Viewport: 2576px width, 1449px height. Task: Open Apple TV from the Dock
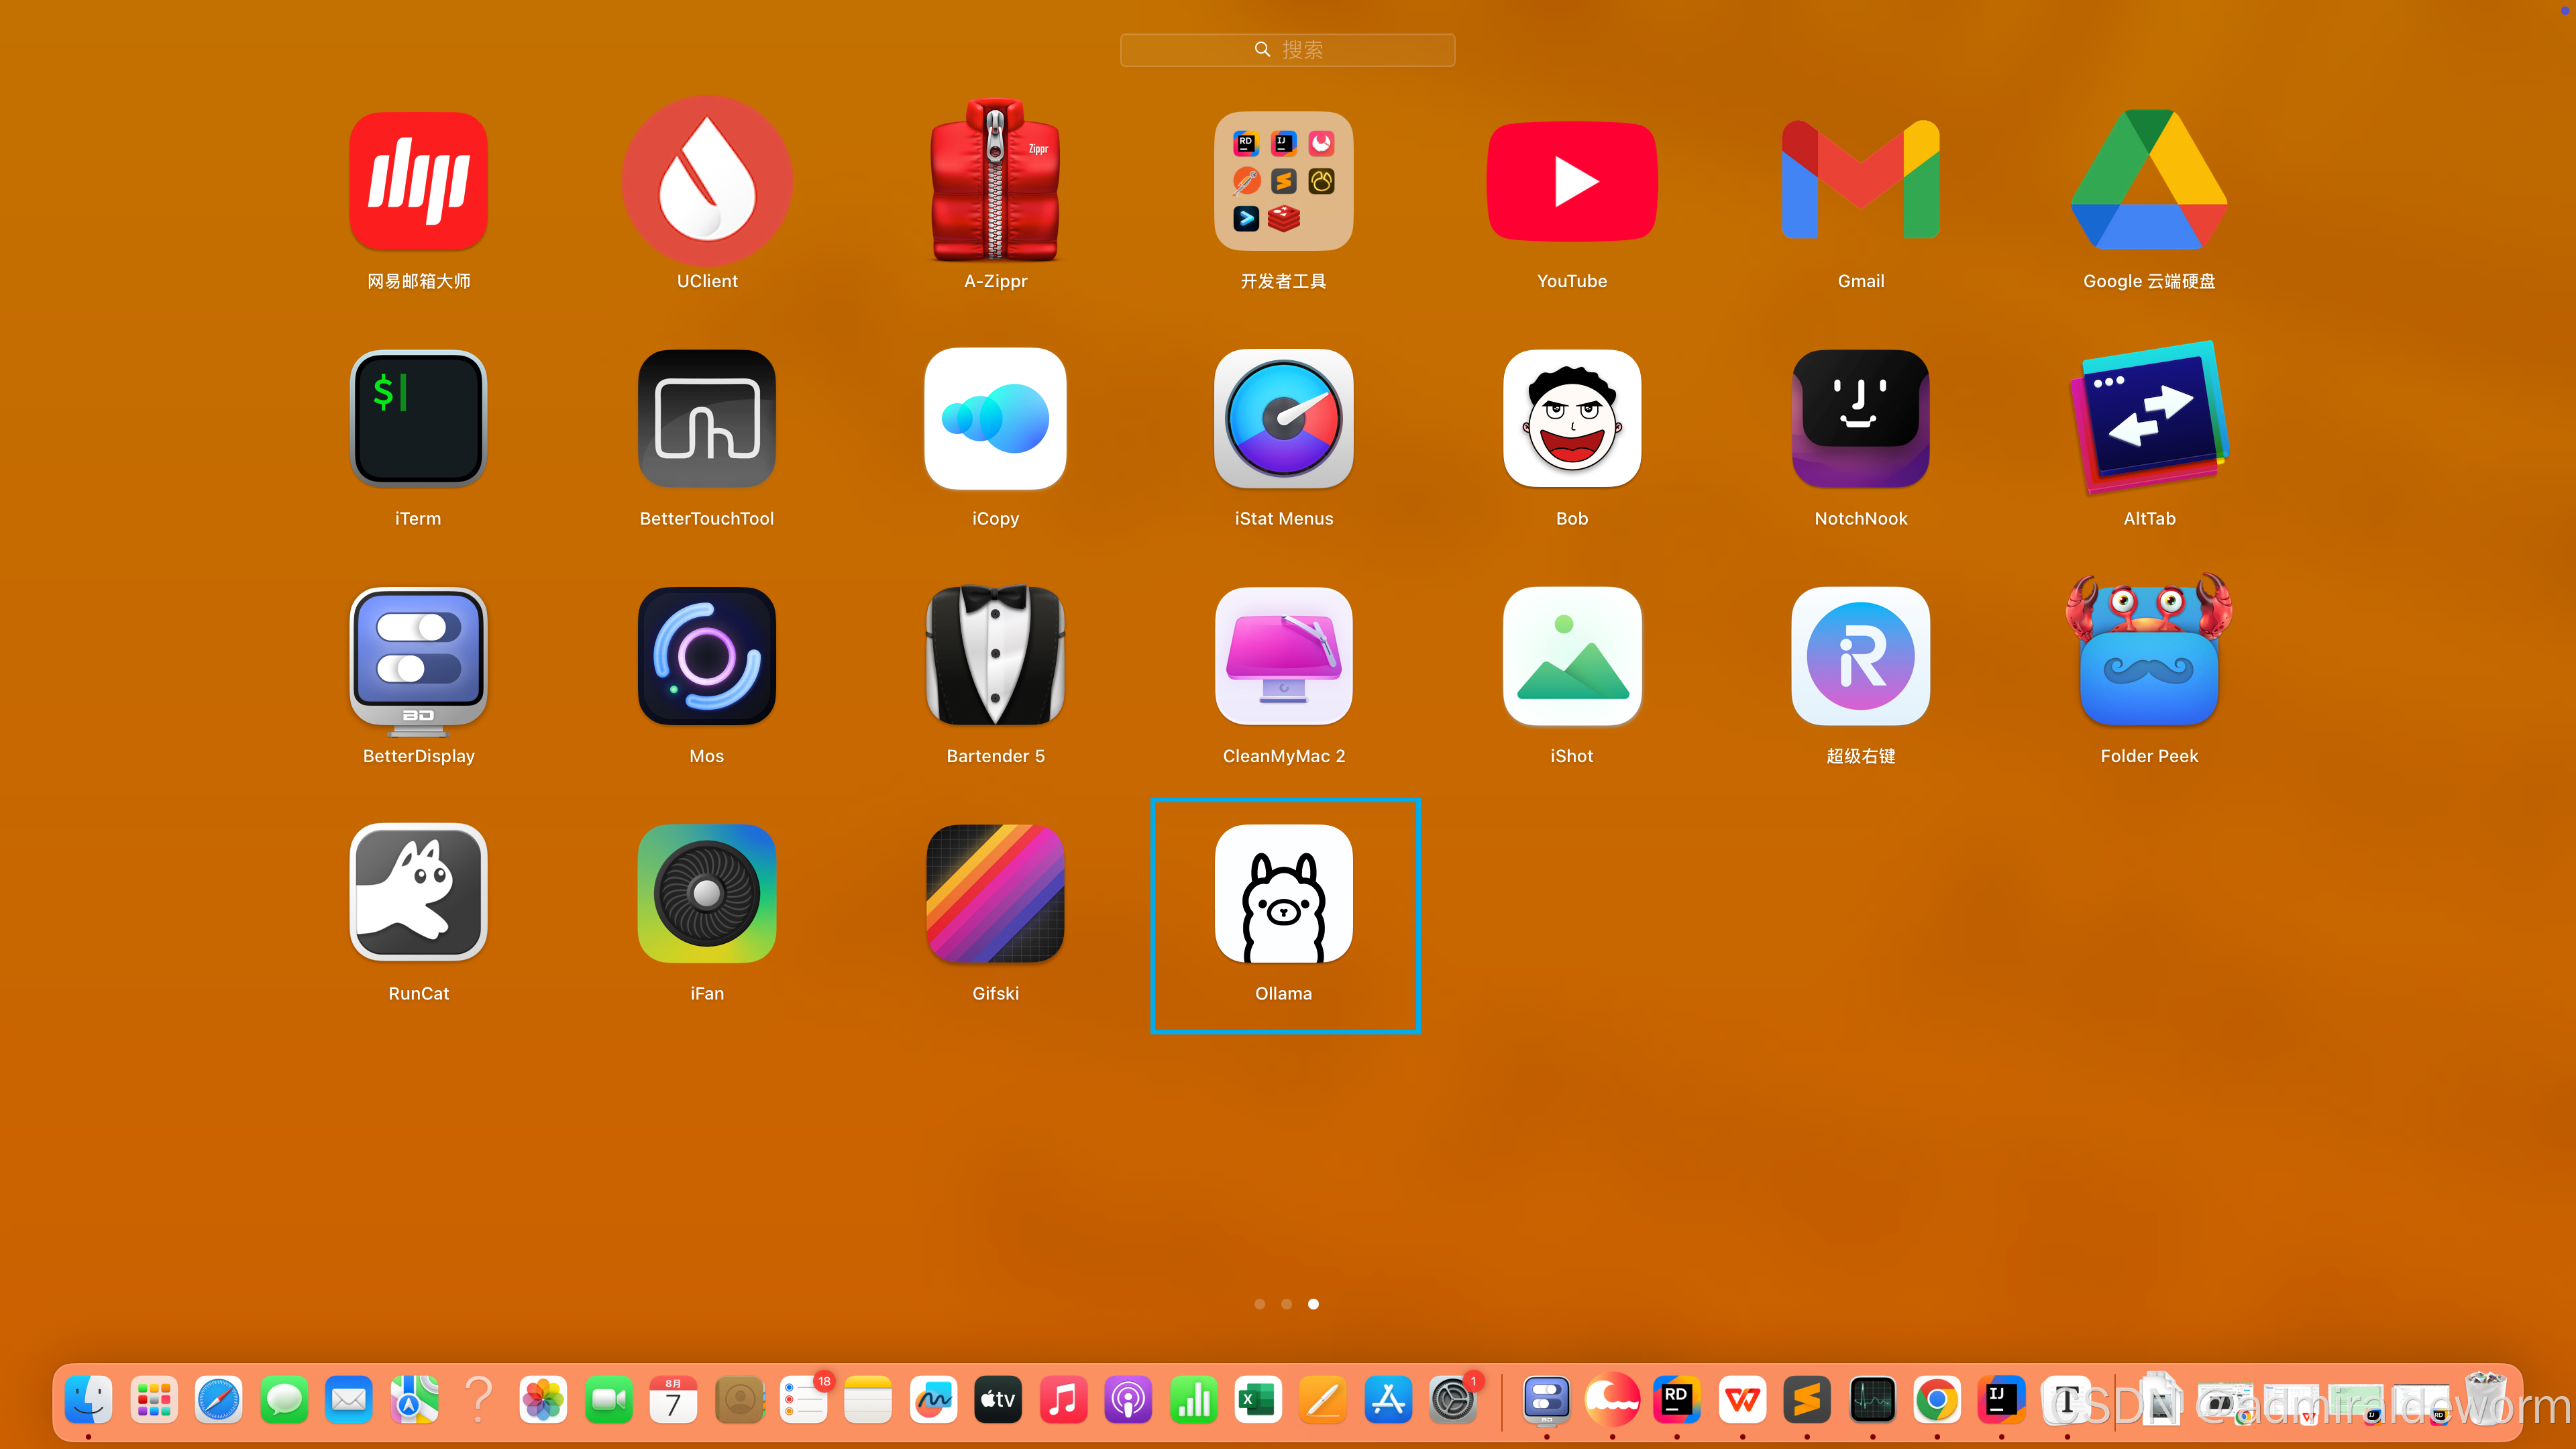(998, 1400)
